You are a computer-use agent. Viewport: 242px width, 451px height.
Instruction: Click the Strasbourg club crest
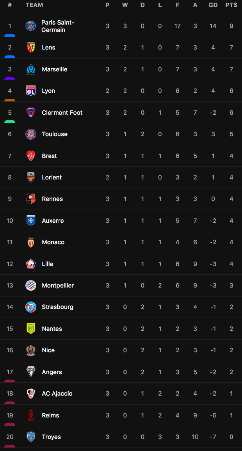click(31, 307)
